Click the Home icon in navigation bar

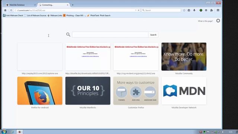pos(5,10)
